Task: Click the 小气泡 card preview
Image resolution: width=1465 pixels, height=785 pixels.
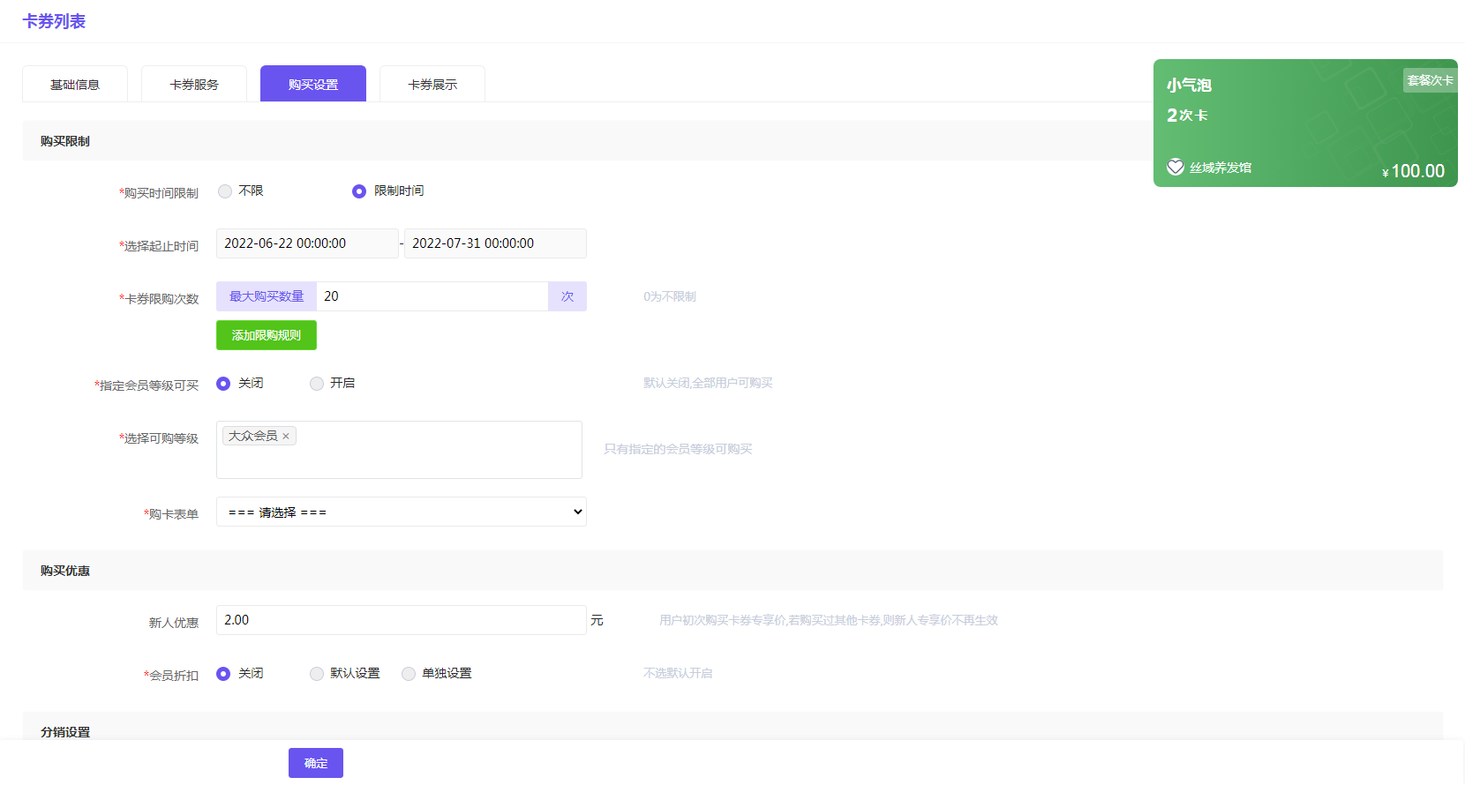Action: (1305, 123)
